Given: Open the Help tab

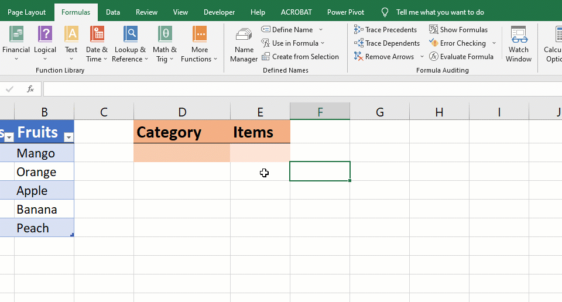Looking at the screenshot, I should click(x=258, y=12).
